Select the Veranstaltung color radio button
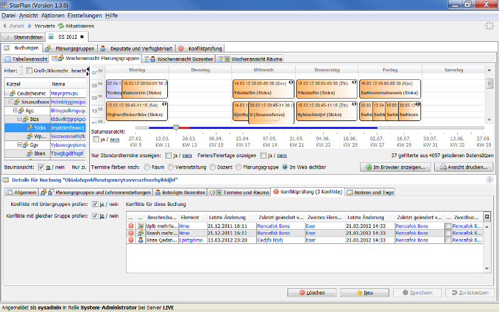499x312 pixels. click(x=171, y=167)
